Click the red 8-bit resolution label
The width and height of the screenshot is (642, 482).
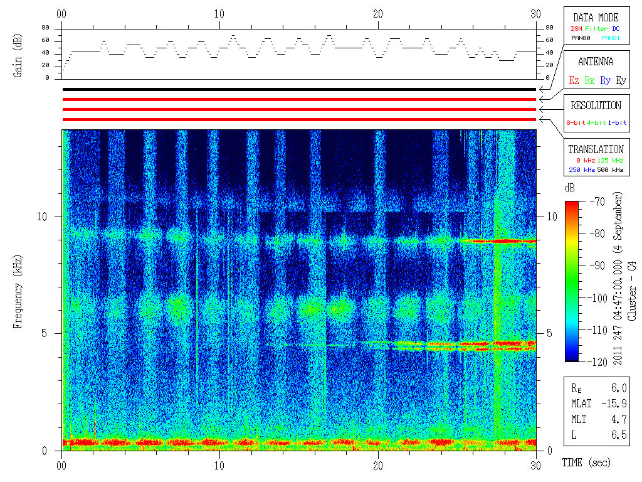[x=576, y=123]
